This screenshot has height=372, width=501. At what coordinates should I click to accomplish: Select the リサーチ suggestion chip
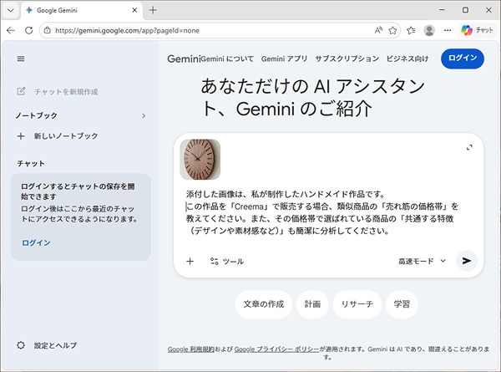[x=357, y=304]
